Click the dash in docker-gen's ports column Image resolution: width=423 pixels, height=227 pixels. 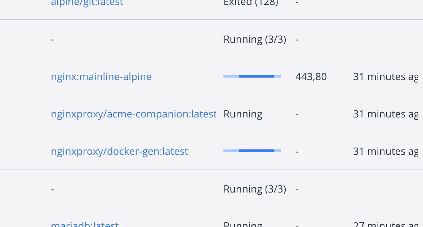(297, 151)
